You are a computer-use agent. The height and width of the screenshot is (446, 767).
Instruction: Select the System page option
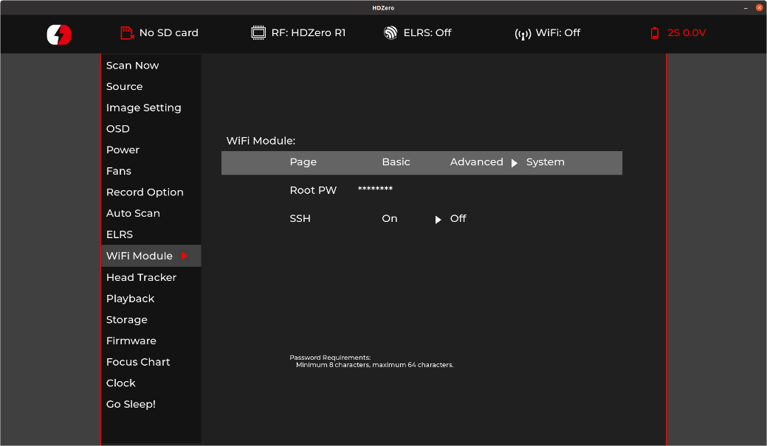click(545, 162)
